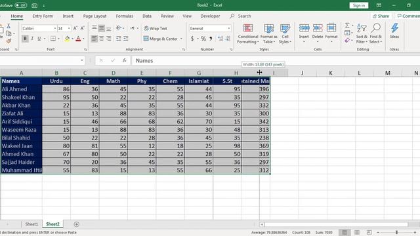Screen dimensions: 420x236
Task: Click in the formula bar showing Names
Action: pos(276,60)
